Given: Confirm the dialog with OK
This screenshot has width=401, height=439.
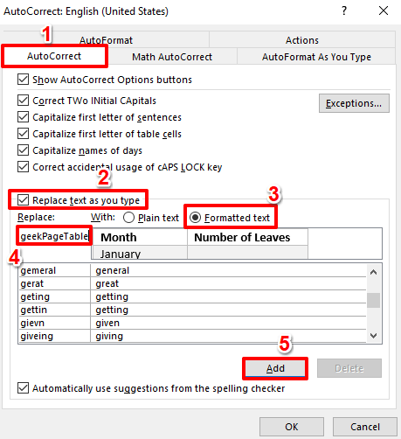Looking at the screenshot, I should coord(292,427).
